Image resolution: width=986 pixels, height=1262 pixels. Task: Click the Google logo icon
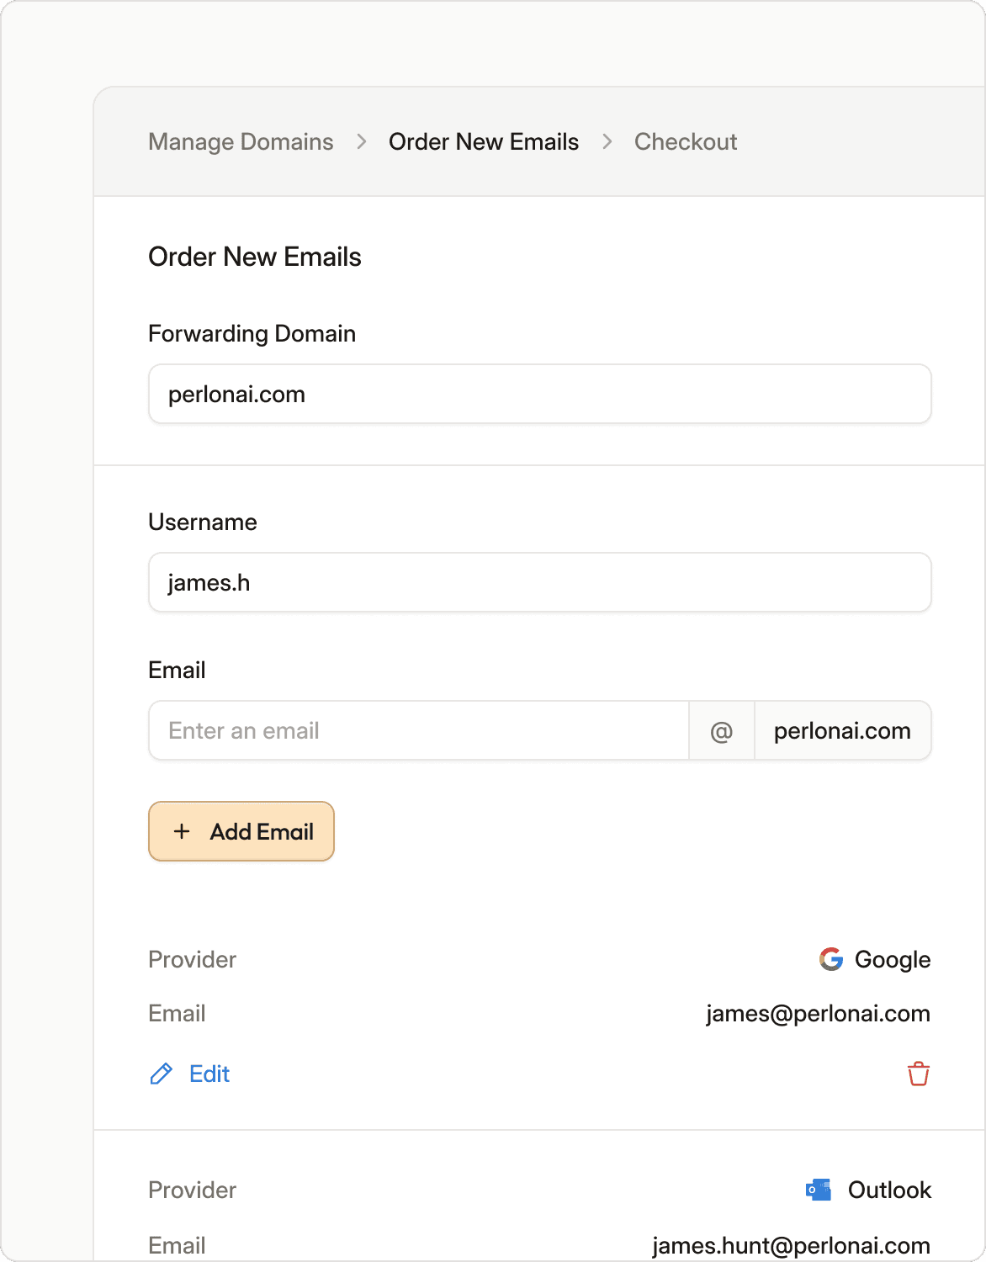pos(831,959)
